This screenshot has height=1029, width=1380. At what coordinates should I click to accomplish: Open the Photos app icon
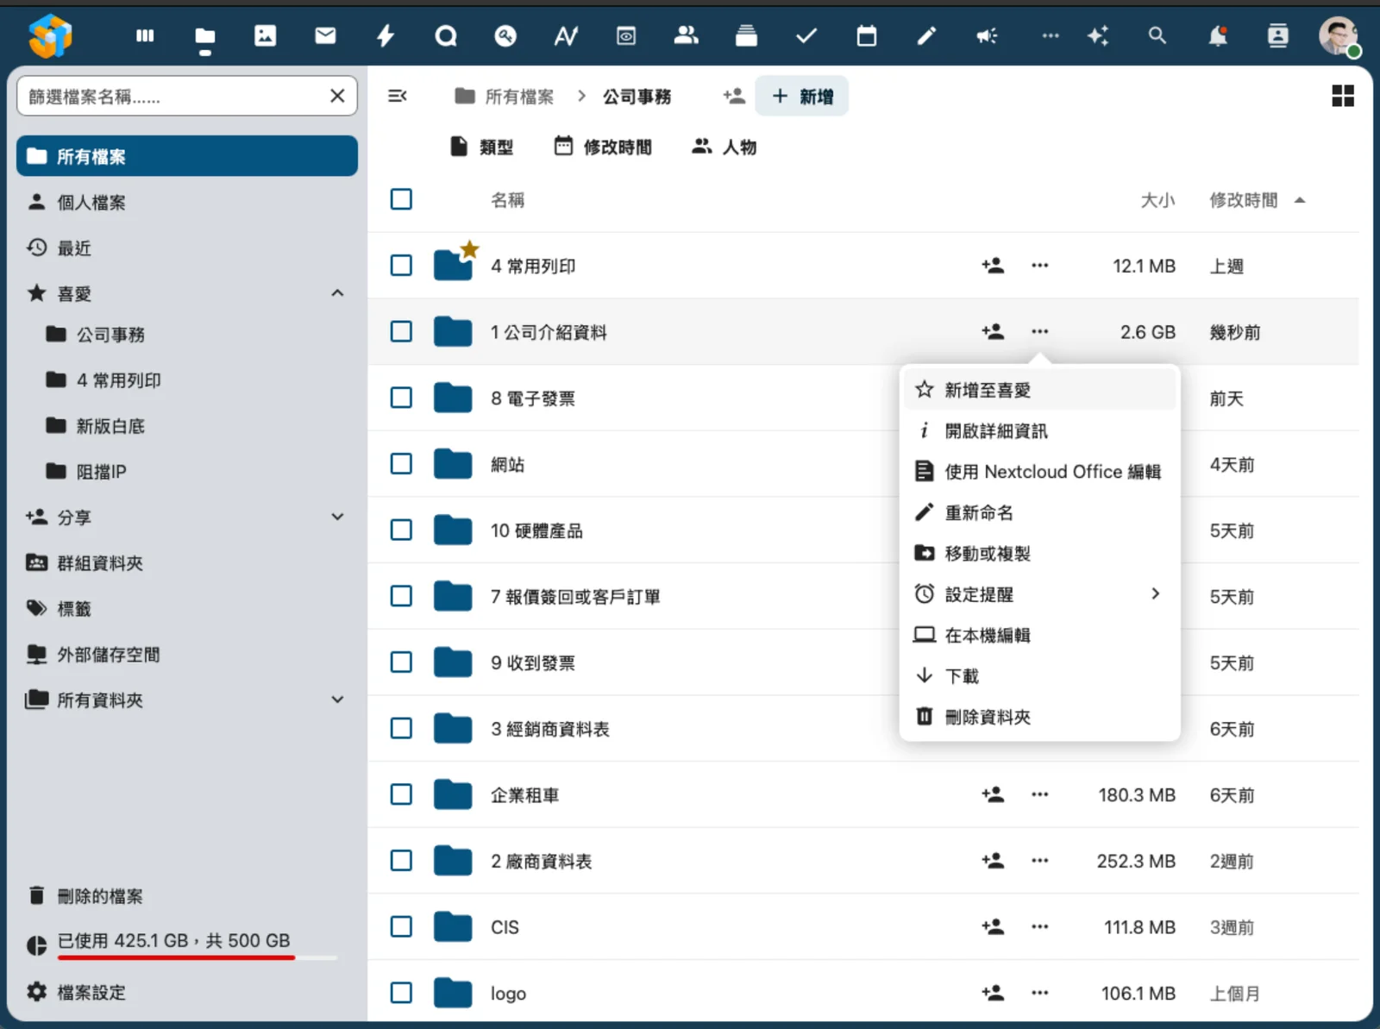tap(265, 35)
